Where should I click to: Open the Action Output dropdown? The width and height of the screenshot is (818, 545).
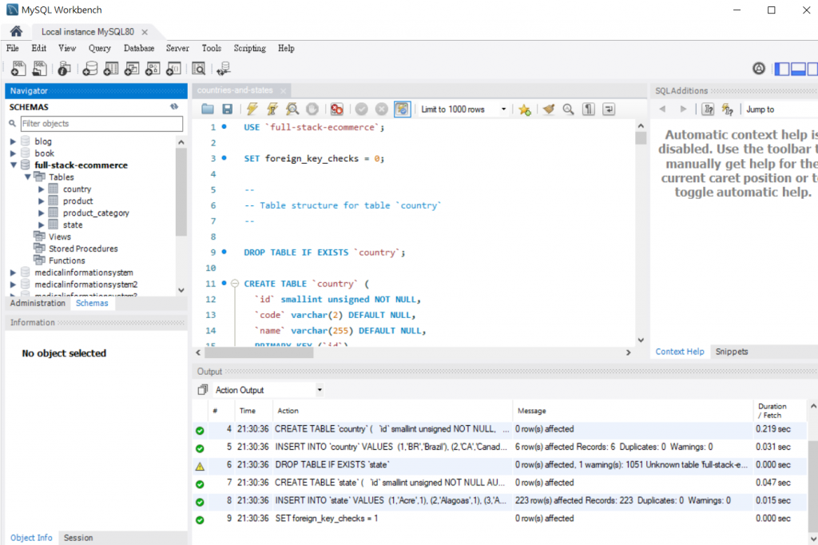pyautogui.click(x=320, y=390)
